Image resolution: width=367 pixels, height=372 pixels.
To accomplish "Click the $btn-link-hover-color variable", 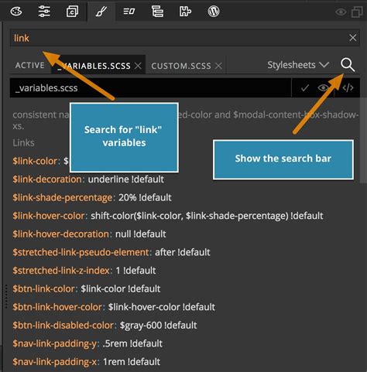I will point(57,307).
